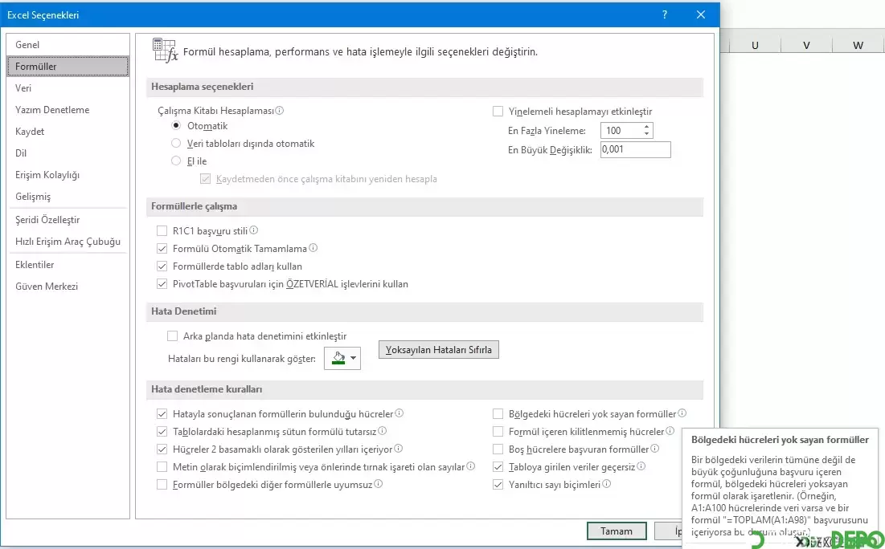Click info icon after Yanıltıcı sayı biçimleri

click(x=606, y=484)
